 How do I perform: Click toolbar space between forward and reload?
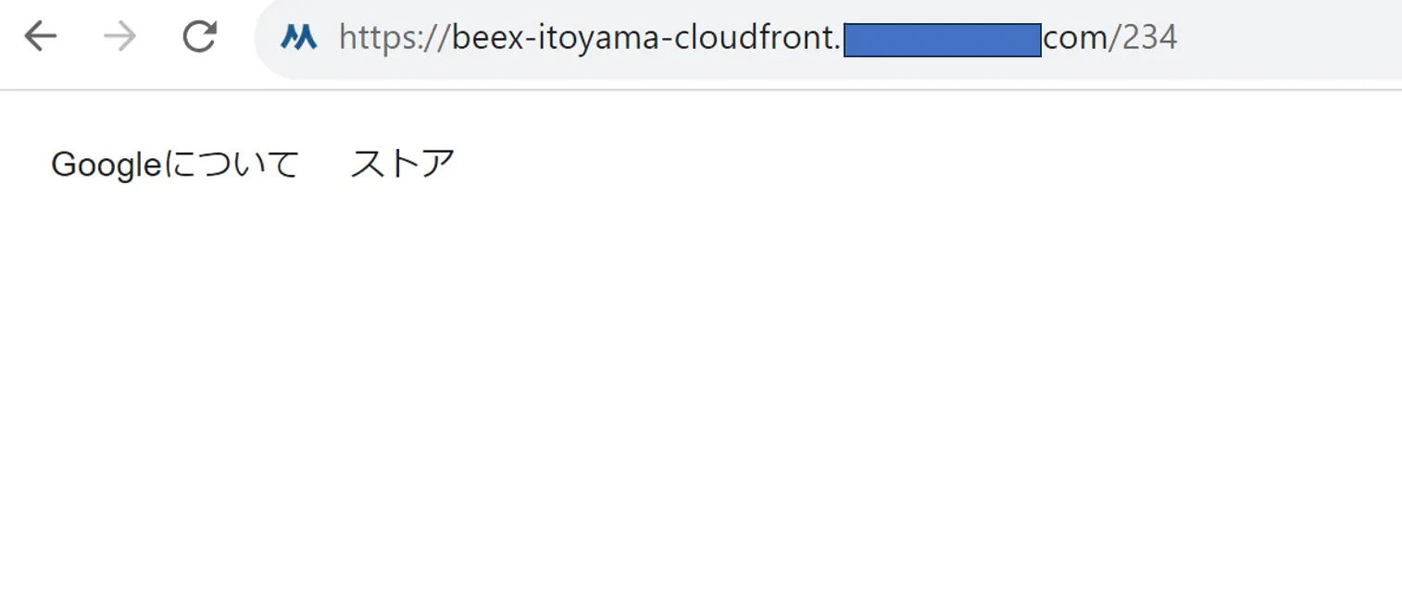coord(159,37)
